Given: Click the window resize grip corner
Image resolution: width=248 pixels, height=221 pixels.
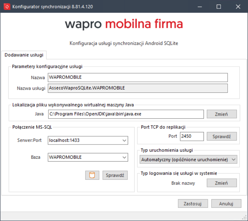Looking at the screenshot, I should click(245, 218).
